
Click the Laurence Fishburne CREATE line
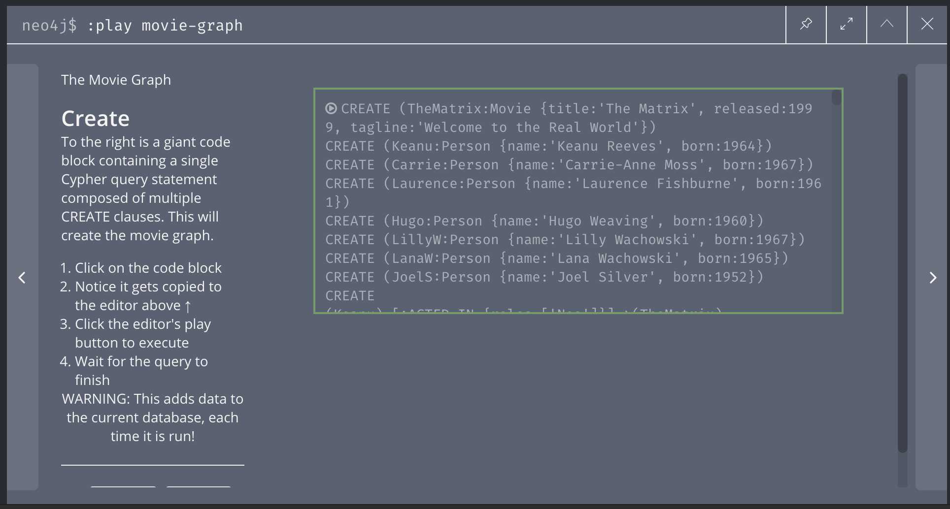coord(573,193)
